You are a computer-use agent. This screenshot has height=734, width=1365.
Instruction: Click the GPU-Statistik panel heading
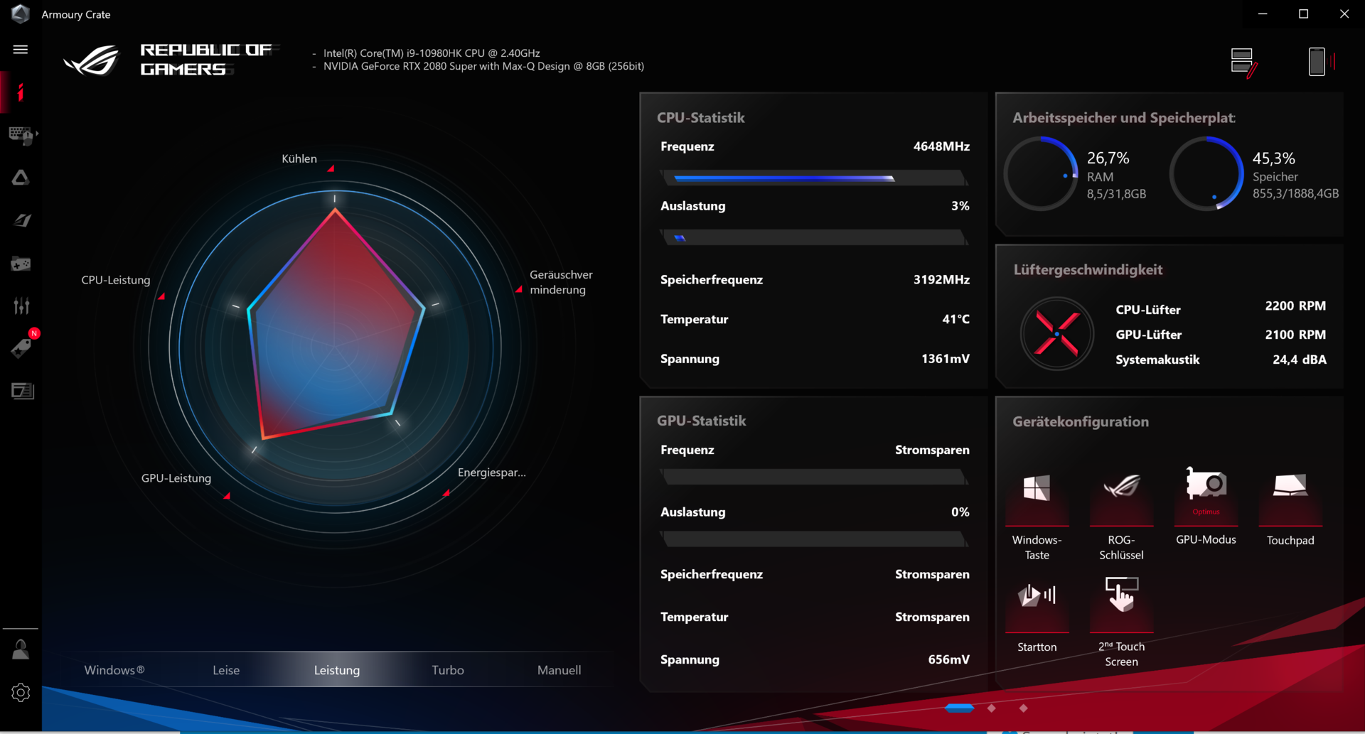point(702,421)
